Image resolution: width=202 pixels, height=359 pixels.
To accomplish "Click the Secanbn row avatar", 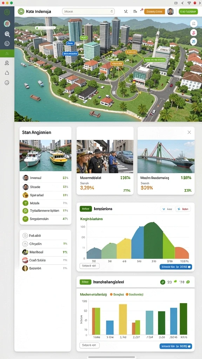I will (25, 268).
